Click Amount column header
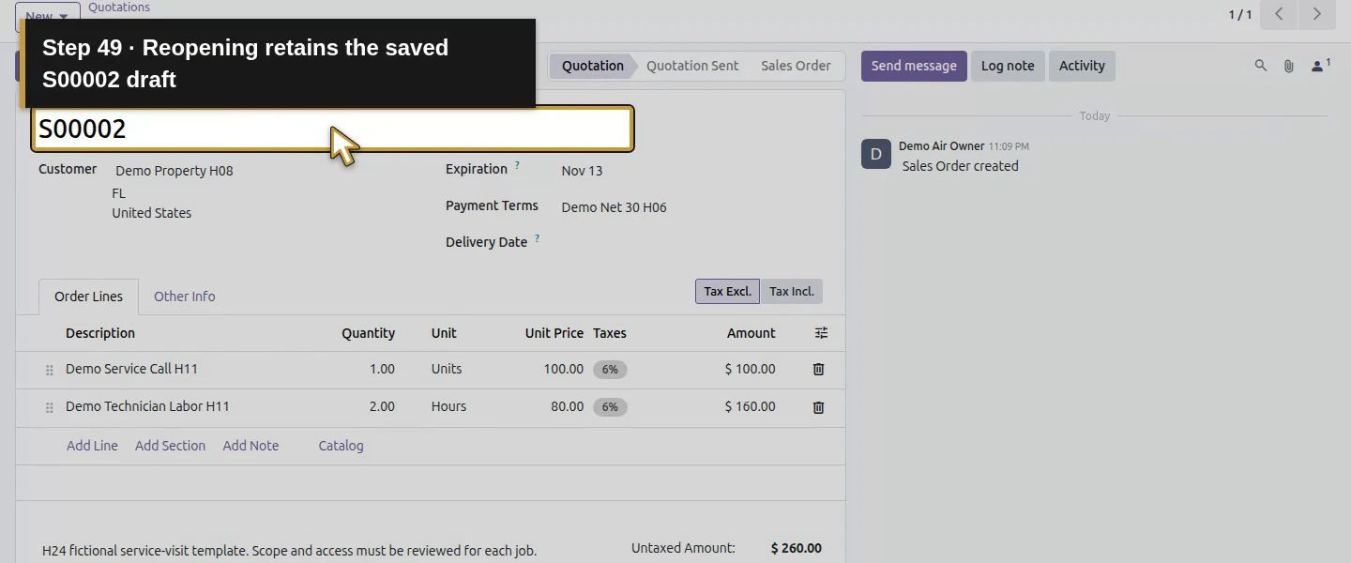Viewport: 1351px width, 563px height. coord(751,333)
